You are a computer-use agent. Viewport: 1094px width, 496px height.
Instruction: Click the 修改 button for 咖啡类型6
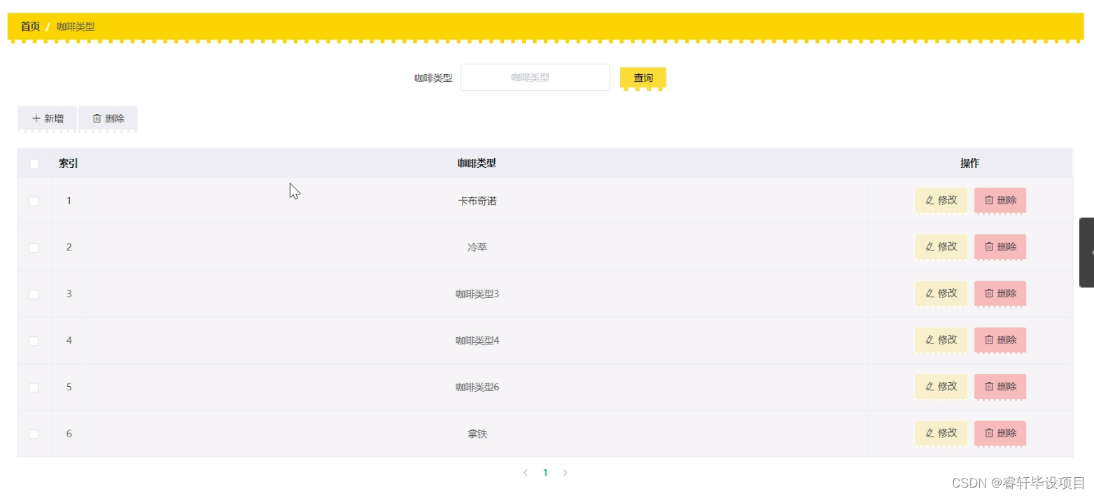point(941,387)
